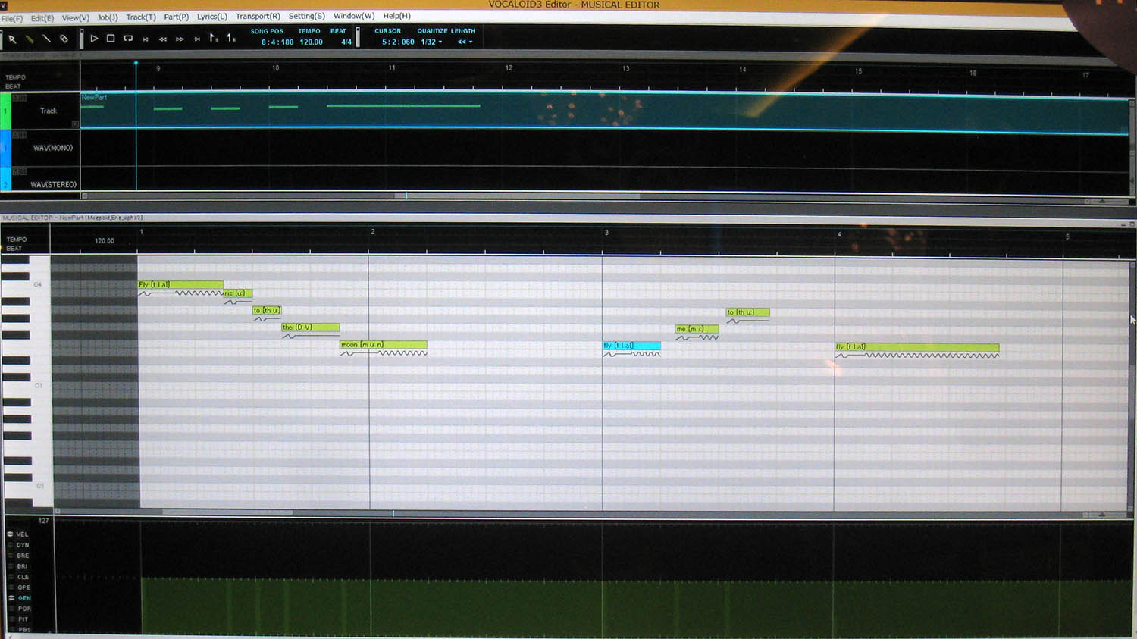Set the start marker flag icon

[214, 38]
